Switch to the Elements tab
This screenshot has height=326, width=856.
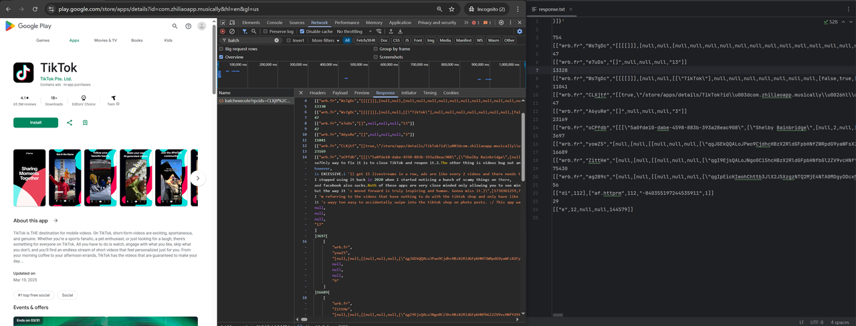(x=251, y=23)
